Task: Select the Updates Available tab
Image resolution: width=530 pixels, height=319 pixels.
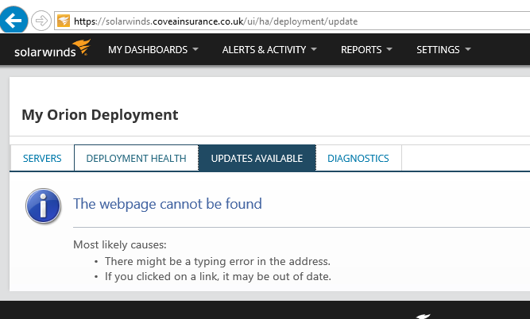Action: 257,158
